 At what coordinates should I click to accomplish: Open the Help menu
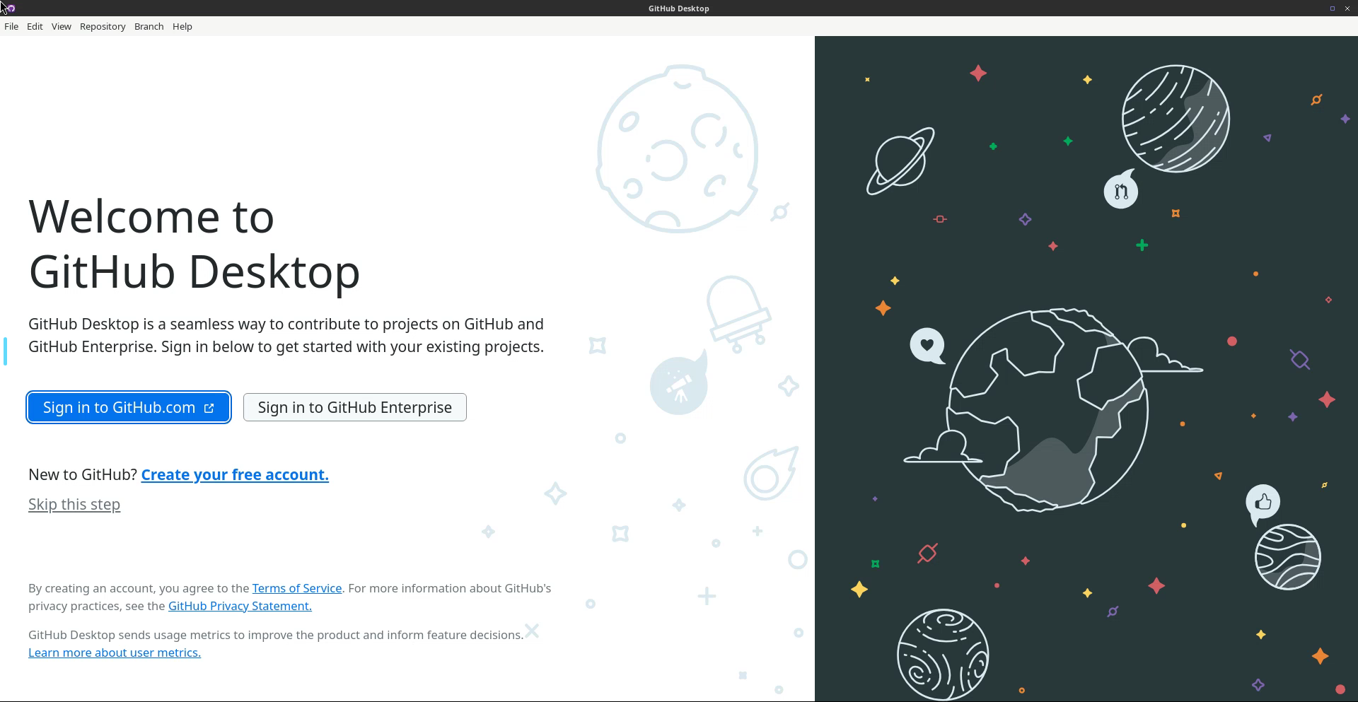coord(182,26)
